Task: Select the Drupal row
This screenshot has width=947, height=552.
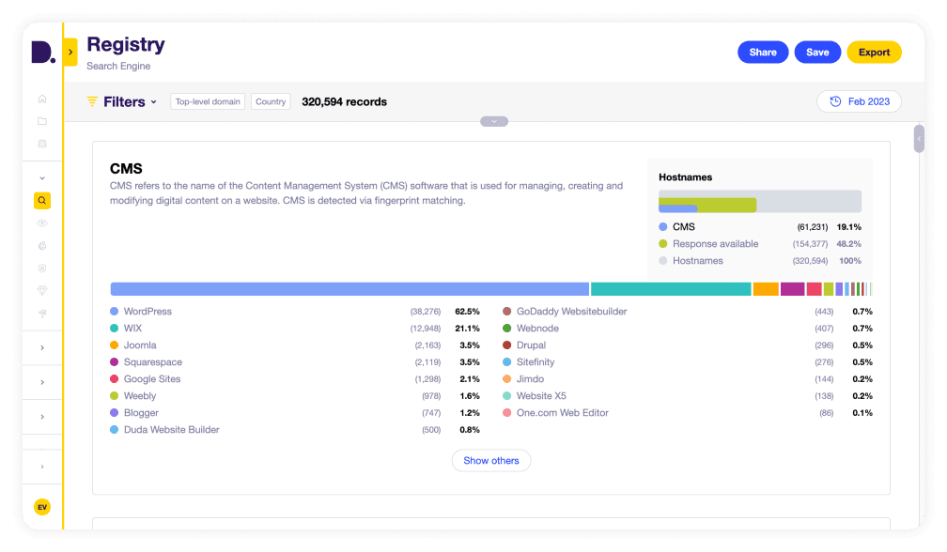Action: [688, 345]
